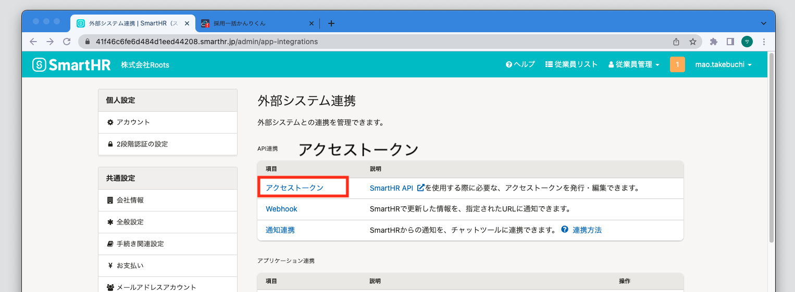Open 全般設定 in sidebar
The width and height of the screenshot is (795, 292).
[168, 222]
